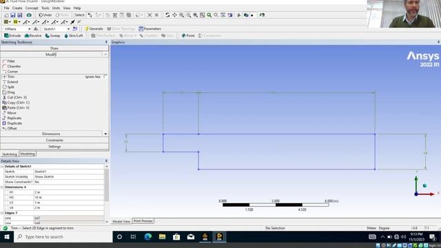Switch to the Sketching tab

[x=10, y=154]
